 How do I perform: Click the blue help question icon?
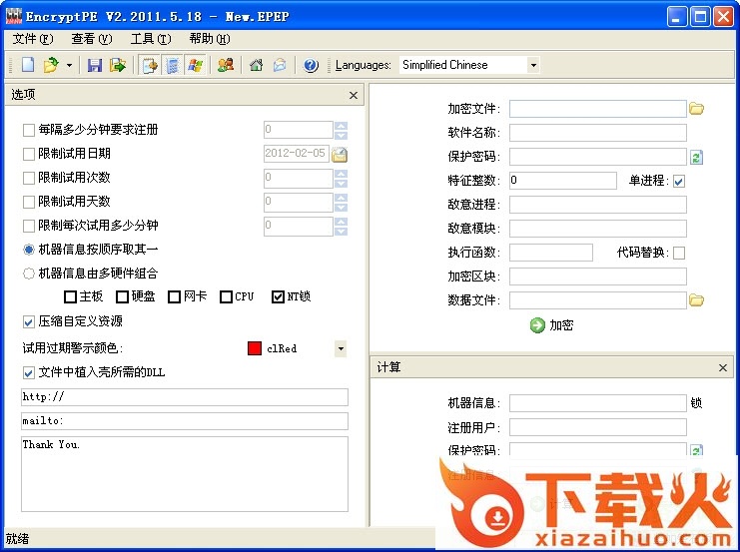[x=311, y=65]
